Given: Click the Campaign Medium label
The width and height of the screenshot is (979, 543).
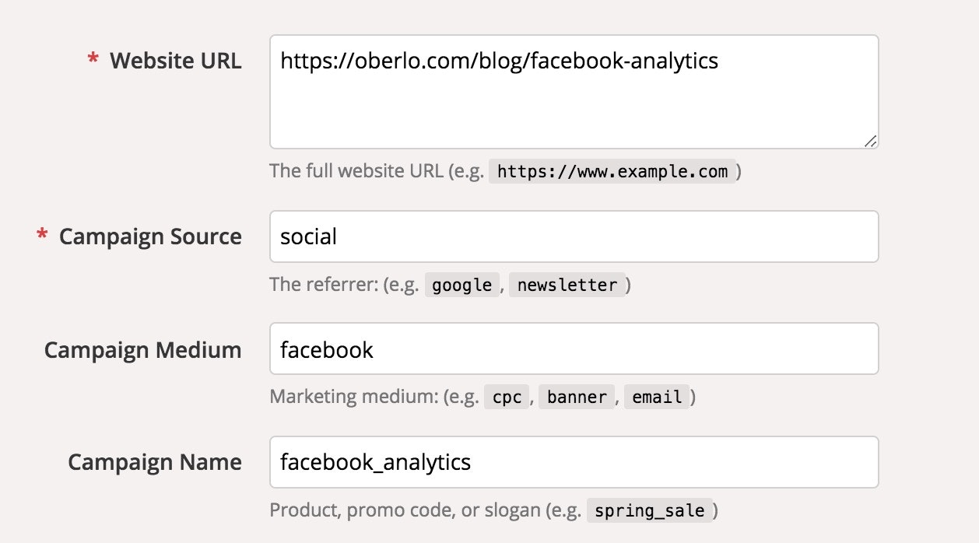Looking at the screenshot, I should [143, 350].
